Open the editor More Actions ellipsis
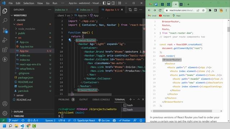230x129 pixels. 141,10
